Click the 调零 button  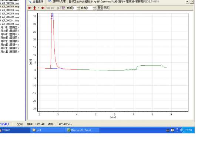pyautogui.click(x=100, y=8)
